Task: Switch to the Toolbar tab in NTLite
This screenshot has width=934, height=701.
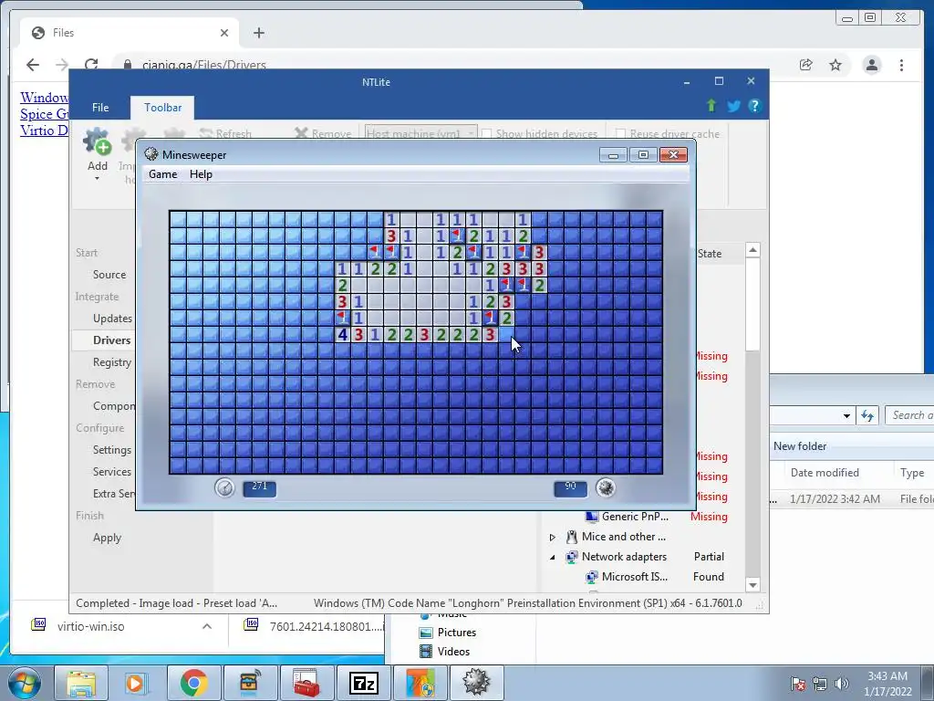Action: 162,108
